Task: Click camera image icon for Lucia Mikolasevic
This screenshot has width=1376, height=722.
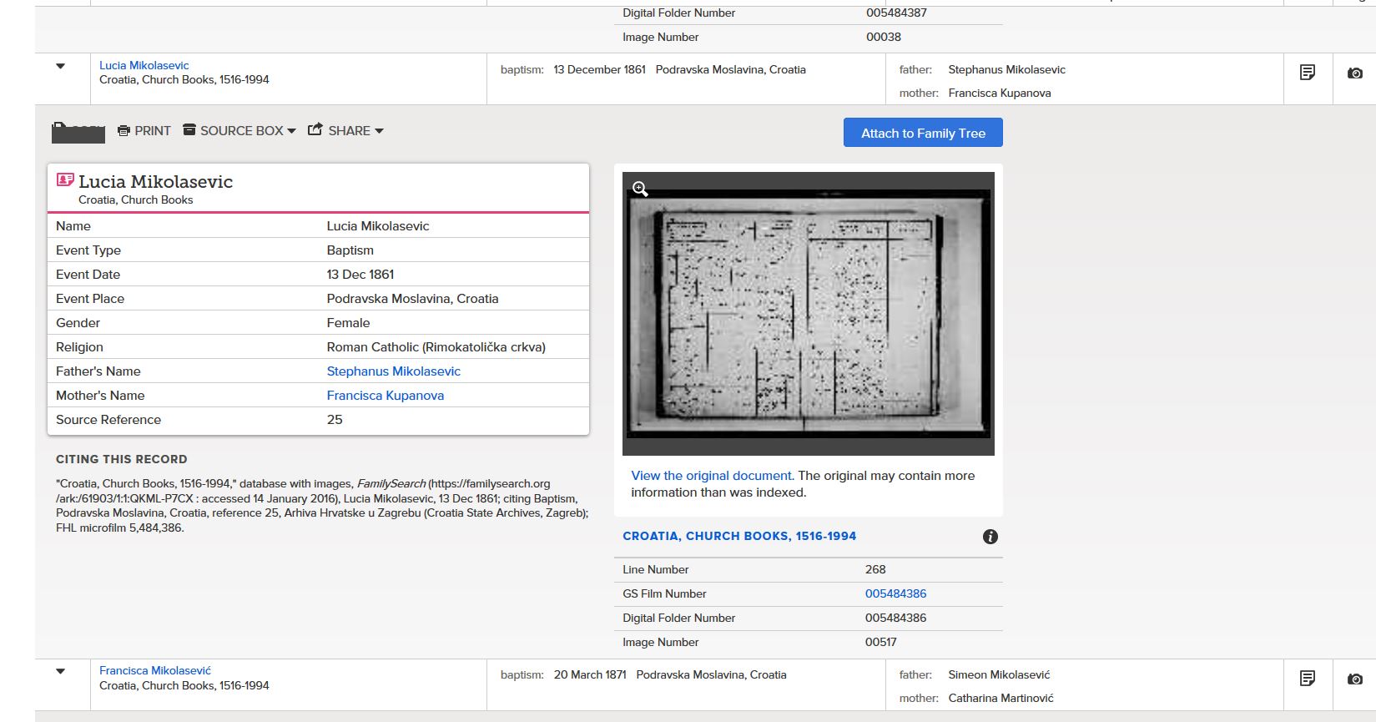Action: 1354,73
